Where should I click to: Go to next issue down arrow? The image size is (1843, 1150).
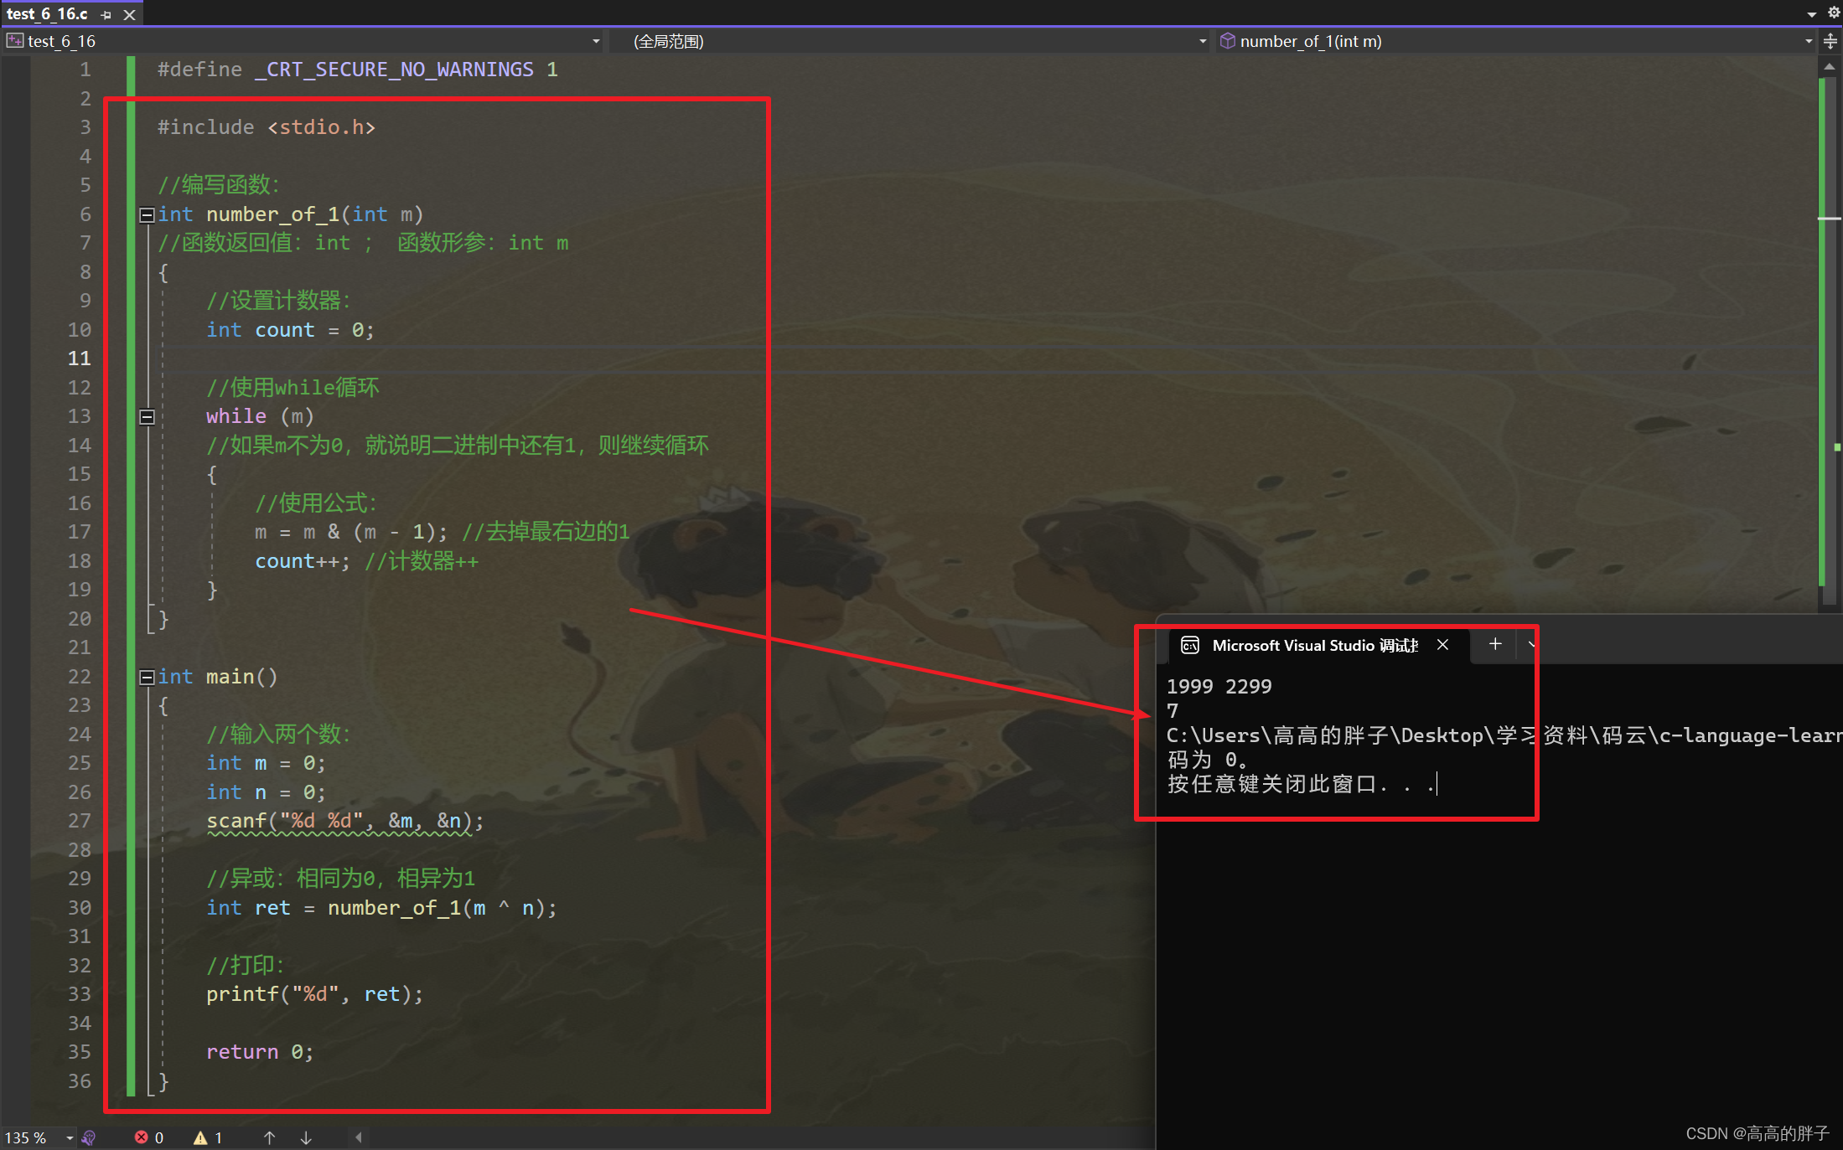point(306,1137)
